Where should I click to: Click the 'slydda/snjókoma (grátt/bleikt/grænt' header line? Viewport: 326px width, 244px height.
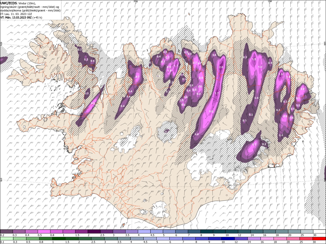(31, 10)
